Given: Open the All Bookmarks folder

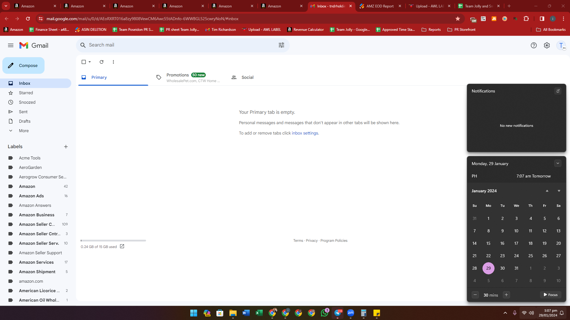Looking at the screenshot, I should pos(551,30).
